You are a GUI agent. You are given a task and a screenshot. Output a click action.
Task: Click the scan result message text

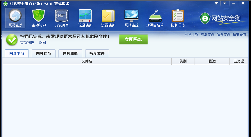(65, 37)
